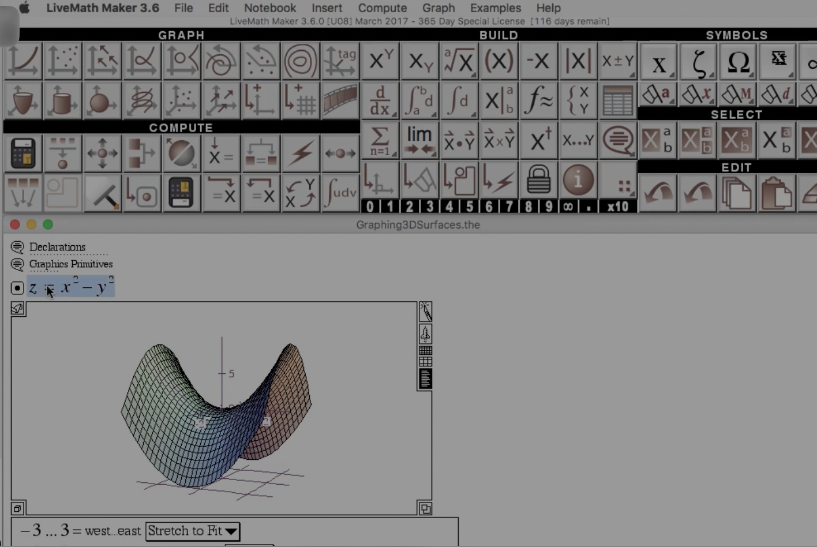Select the cross product X×Y icon

(x=499, y=140)
